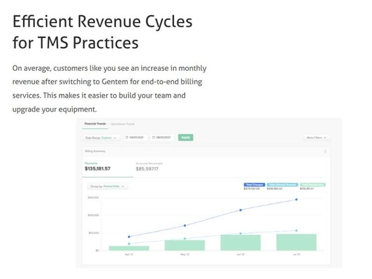
Task: Toggle the Total Allowed Amount legend chip
Action: pyautogui.click(x=282, y=185)
